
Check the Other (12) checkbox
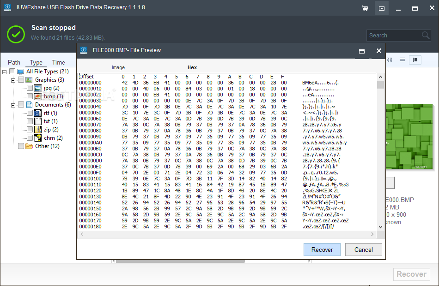pos(21,146)
